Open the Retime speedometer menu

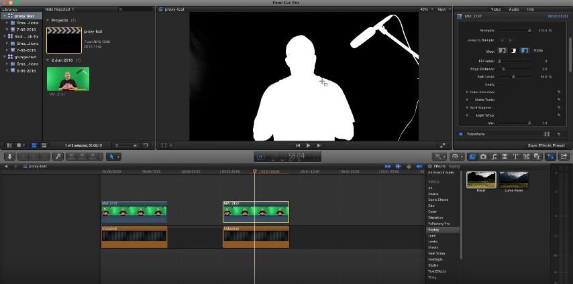456,157
